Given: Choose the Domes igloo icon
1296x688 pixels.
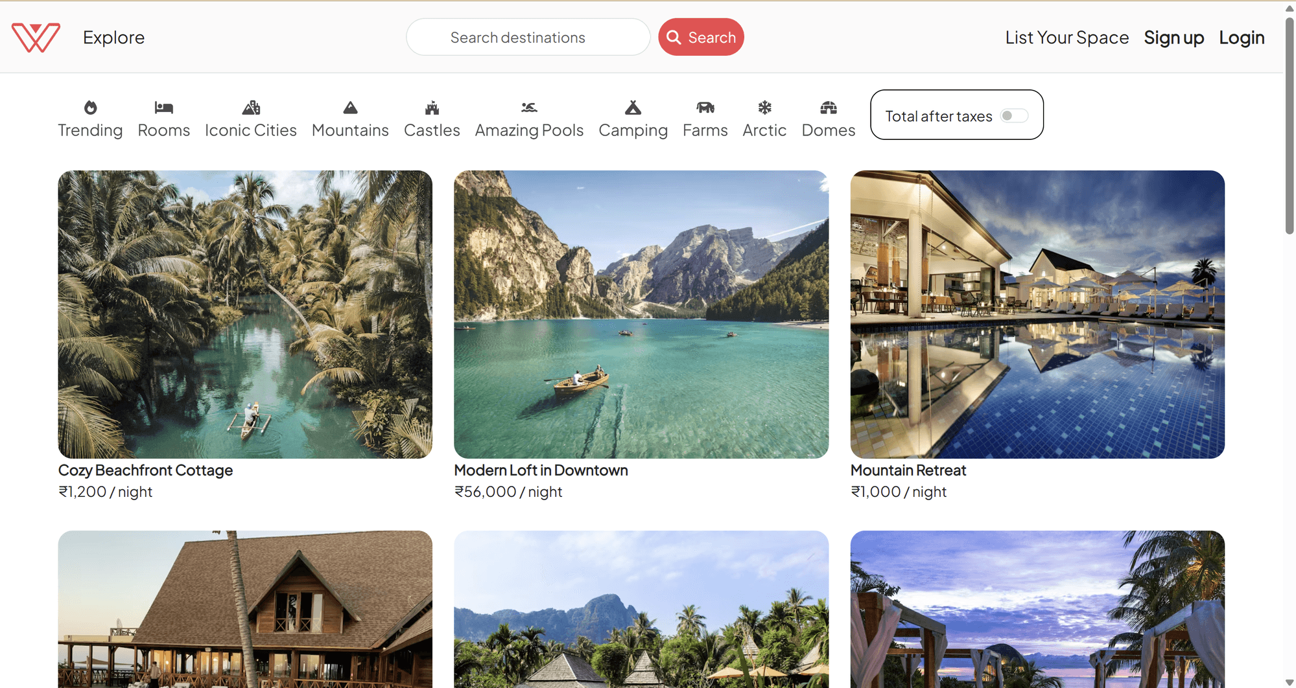Looking at the screenshot, I should pos(829,108).
